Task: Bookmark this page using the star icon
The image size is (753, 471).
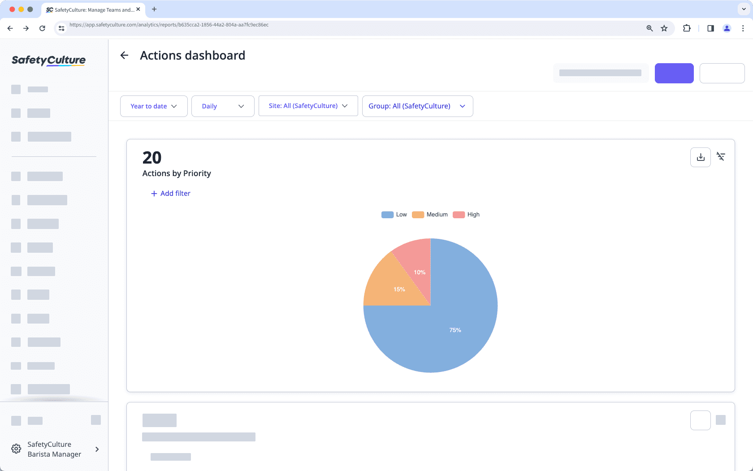Action: (664, 28)
